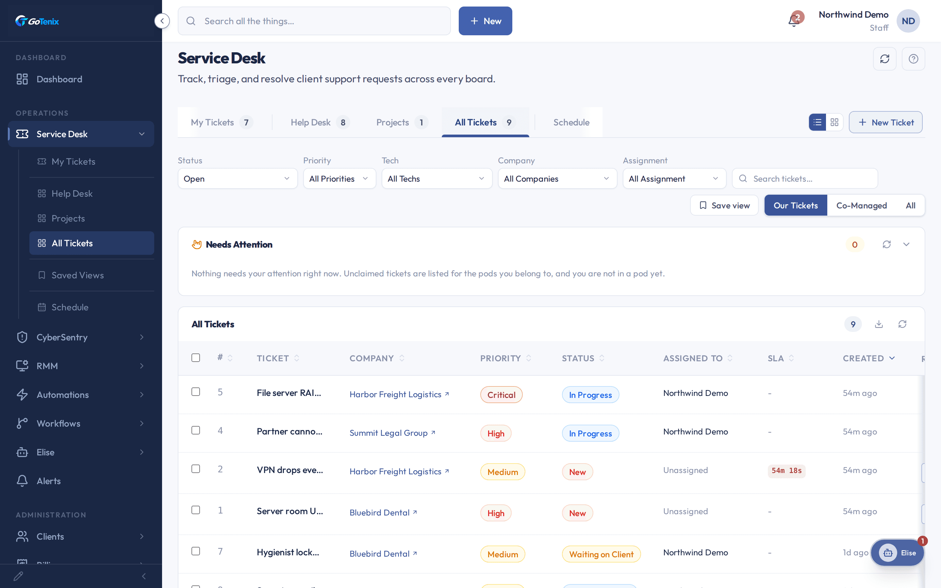Check the Hygienist lock... ticket row
Viewport: 941px width, 588px height.
[x=196, y=551]
